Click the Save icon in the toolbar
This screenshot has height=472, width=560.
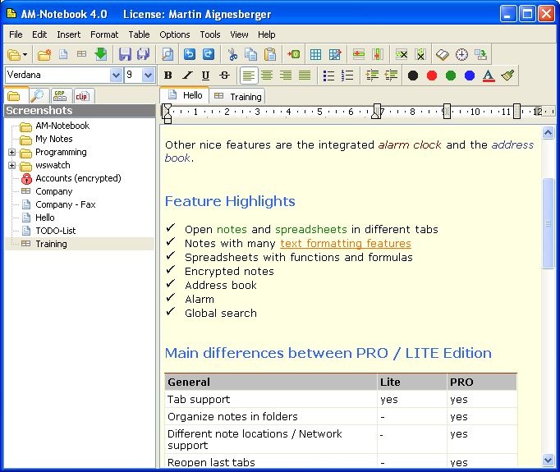(125, 55)
